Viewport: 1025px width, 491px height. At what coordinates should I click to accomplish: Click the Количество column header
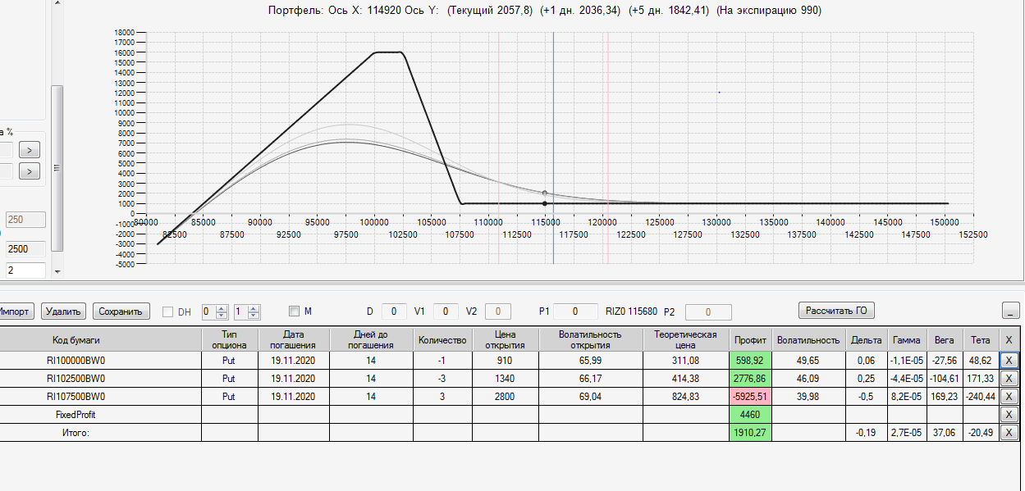442,339
